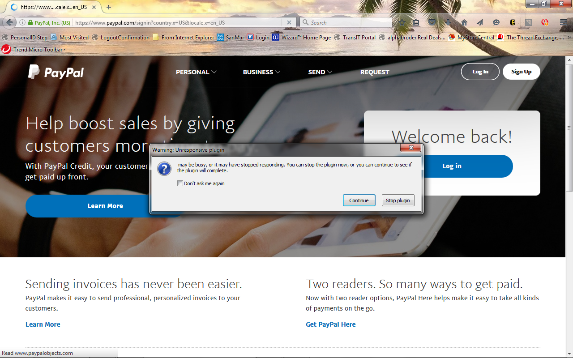This screenshot has width=573, height=358.
Task: Click the Sign Up button
Action: (521, 72)
